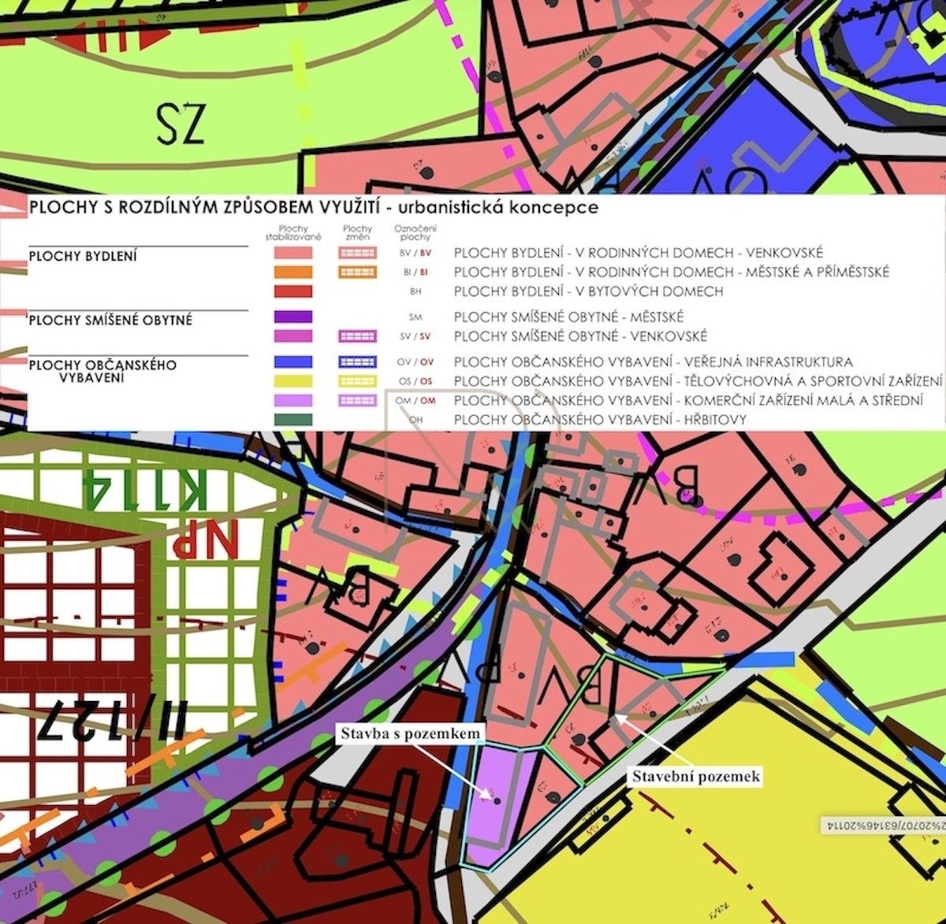Click the blue OV infrastructure swatch
The image size is (946, 924).
click(292, 363)
